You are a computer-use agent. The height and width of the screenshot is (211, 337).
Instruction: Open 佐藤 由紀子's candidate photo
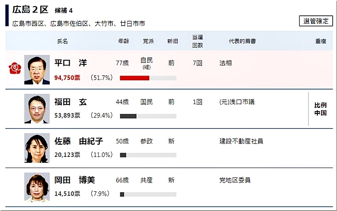tap(37, 148)
